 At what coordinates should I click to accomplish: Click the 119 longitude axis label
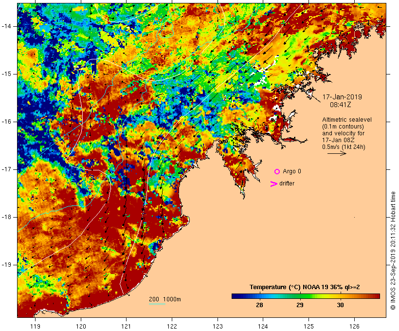pos(35,326)
